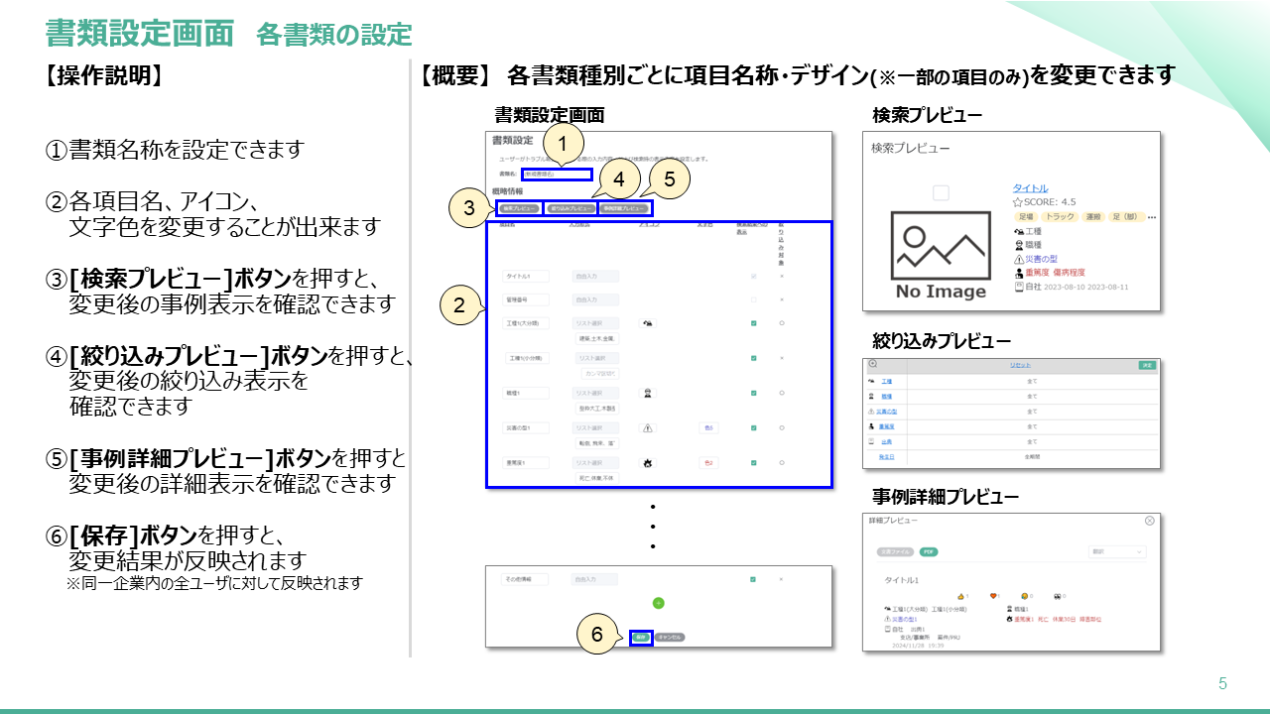Switch to the PDF tab in 詳細プレビュー
This screenshot has width=1270, height=714.
pyautogui.click(x=929, y=552)
